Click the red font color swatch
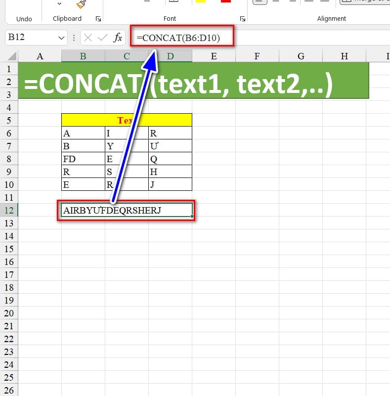390x396 pixels. (x=226, y=1)
